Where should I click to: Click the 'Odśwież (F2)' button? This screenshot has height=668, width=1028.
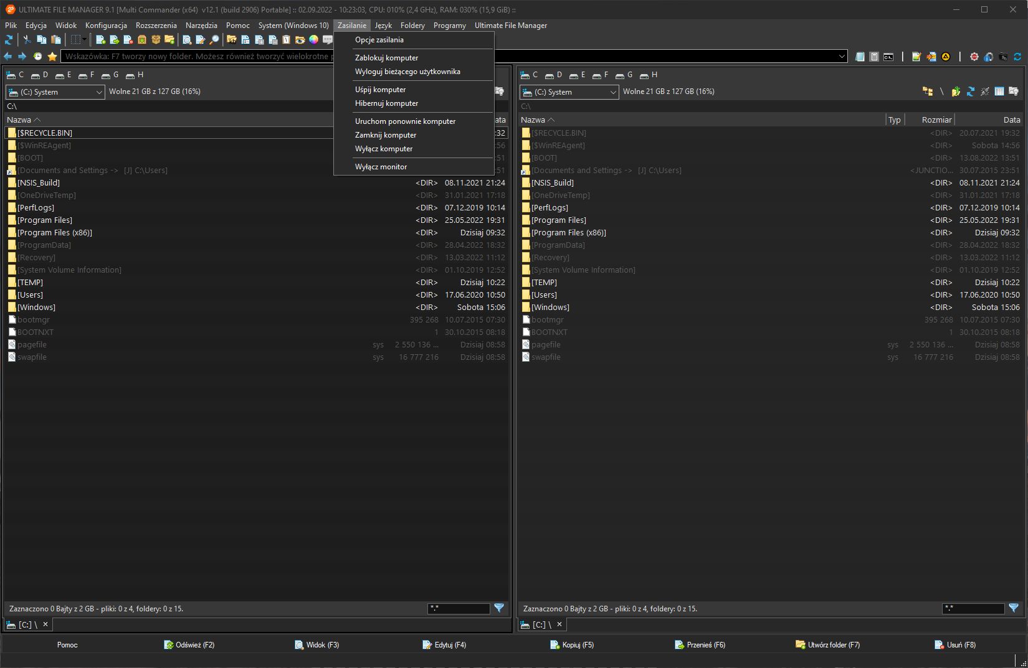click(x=189, y=645)
